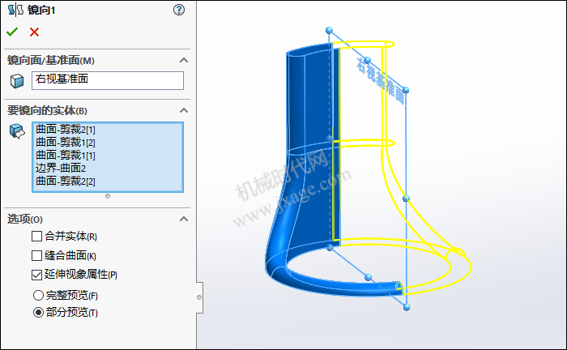Click the bodies to mirror icon
Image resolution: width=567 pixels, height=350 pixels.
coord(17,131)
